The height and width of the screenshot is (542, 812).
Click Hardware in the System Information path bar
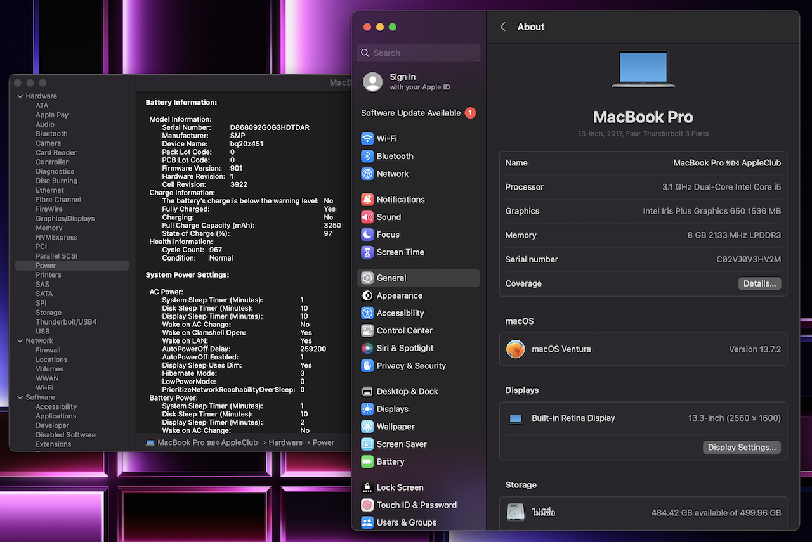pyautogui.click(x=285, y=442)
